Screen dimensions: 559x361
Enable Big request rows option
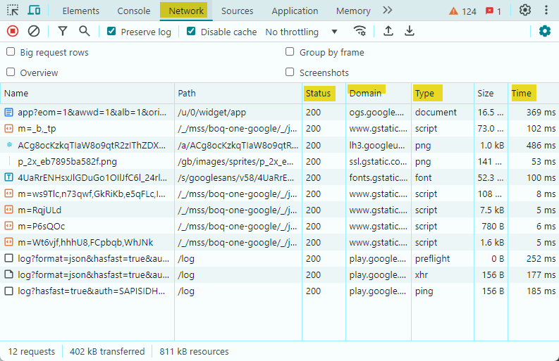(11, 52)
